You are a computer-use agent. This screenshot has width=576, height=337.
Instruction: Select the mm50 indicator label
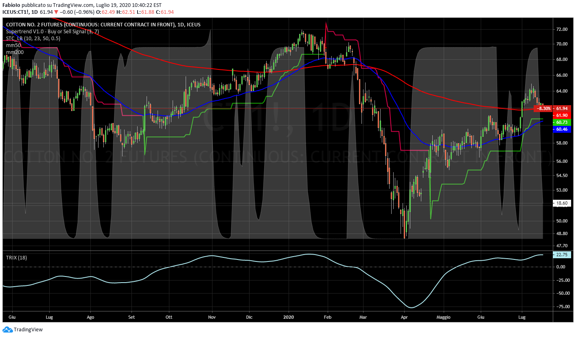point(13,45)
